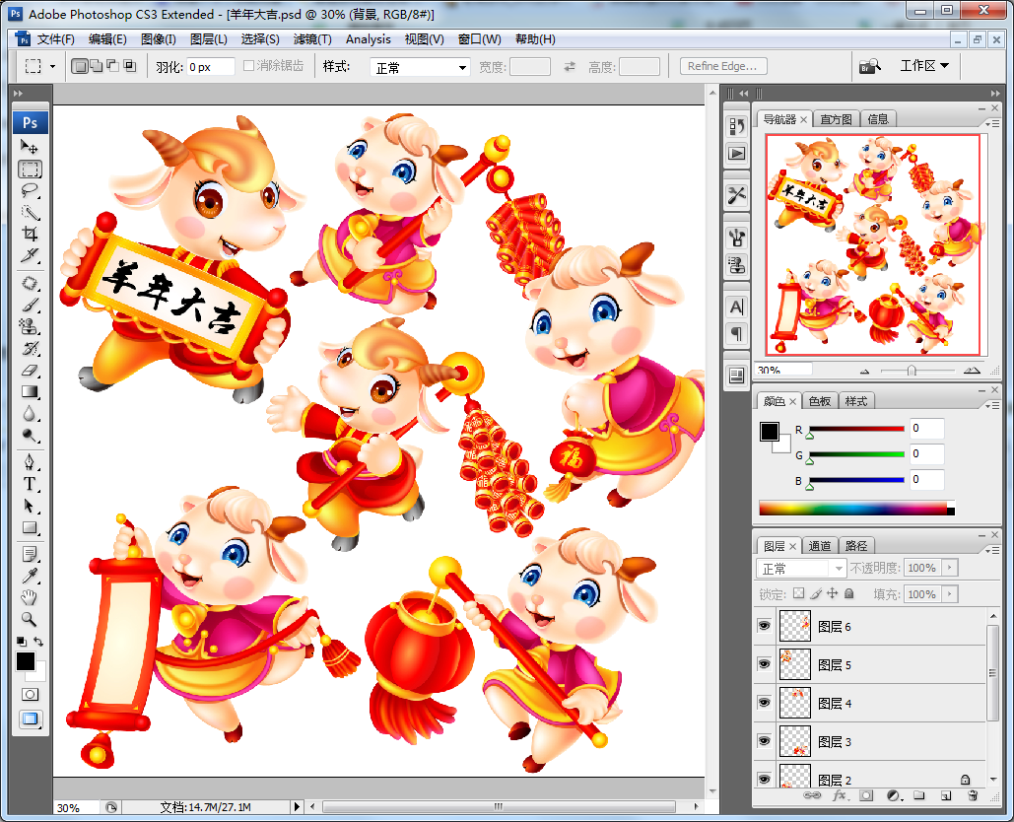The height and width of the screenshot is (822, 1014).
Task: Click the foreground color swatch in toolbox
Action: point(26,661)
